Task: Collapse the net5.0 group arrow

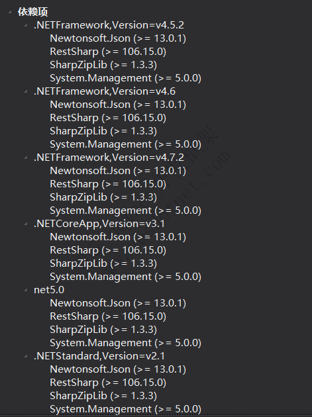Action: point(26,290)
